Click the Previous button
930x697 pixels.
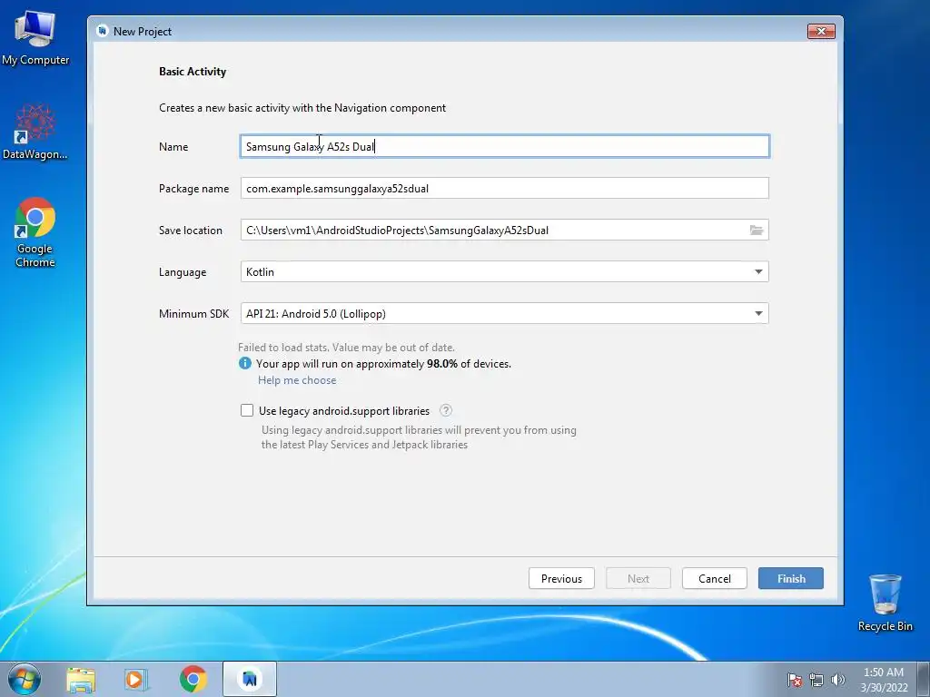pyautogui.click(x=561, y=578)
